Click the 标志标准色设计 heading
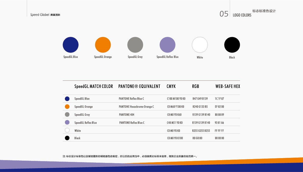Image resolution: width=303 pixels, height=172 pixels. (264, 11)
